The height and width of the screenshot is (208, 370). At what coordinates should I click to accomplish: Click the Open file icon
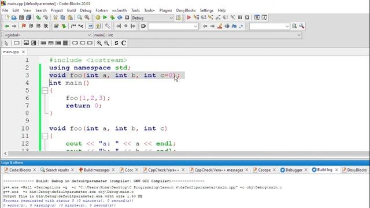click(14, 17)
